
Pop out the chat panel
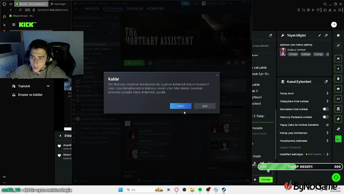[x=270, y=35]
